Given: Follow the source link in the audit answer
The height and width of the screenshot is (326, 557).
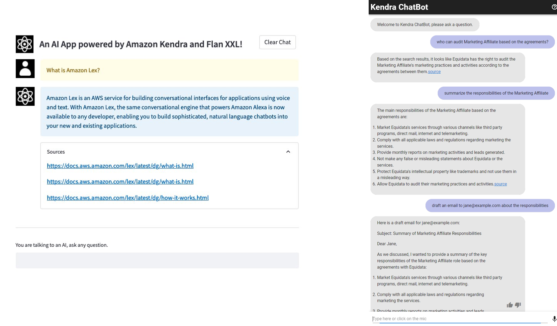Looking at the screenshot, I should [434, 72].
